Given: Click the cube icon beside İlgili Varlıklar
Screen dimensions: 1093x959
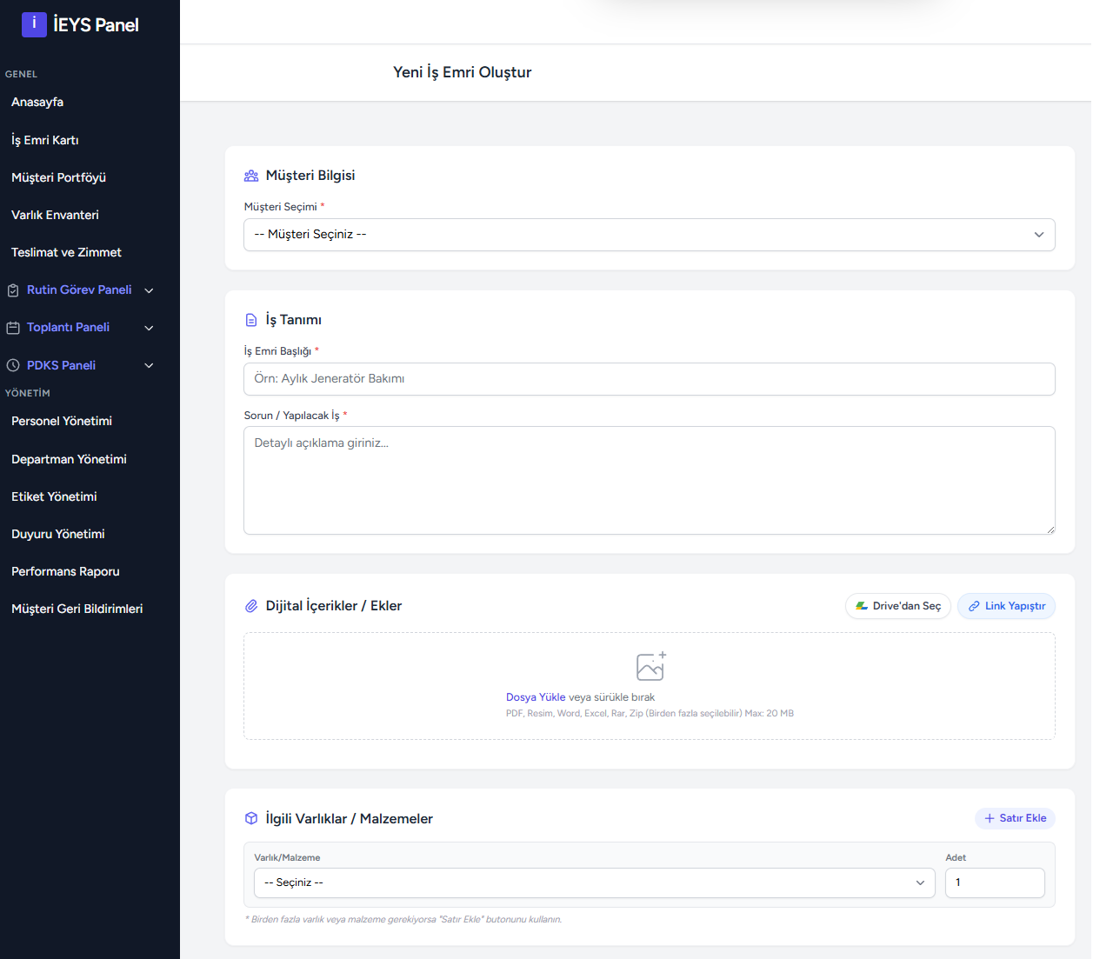Looking at the screenshot, I should point(251,818).
